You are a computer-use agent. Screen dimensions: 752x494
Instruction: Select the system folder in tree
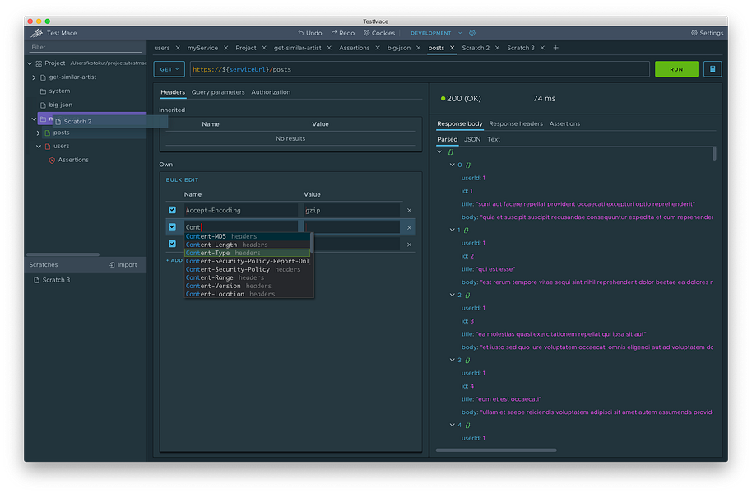[55, 91]
